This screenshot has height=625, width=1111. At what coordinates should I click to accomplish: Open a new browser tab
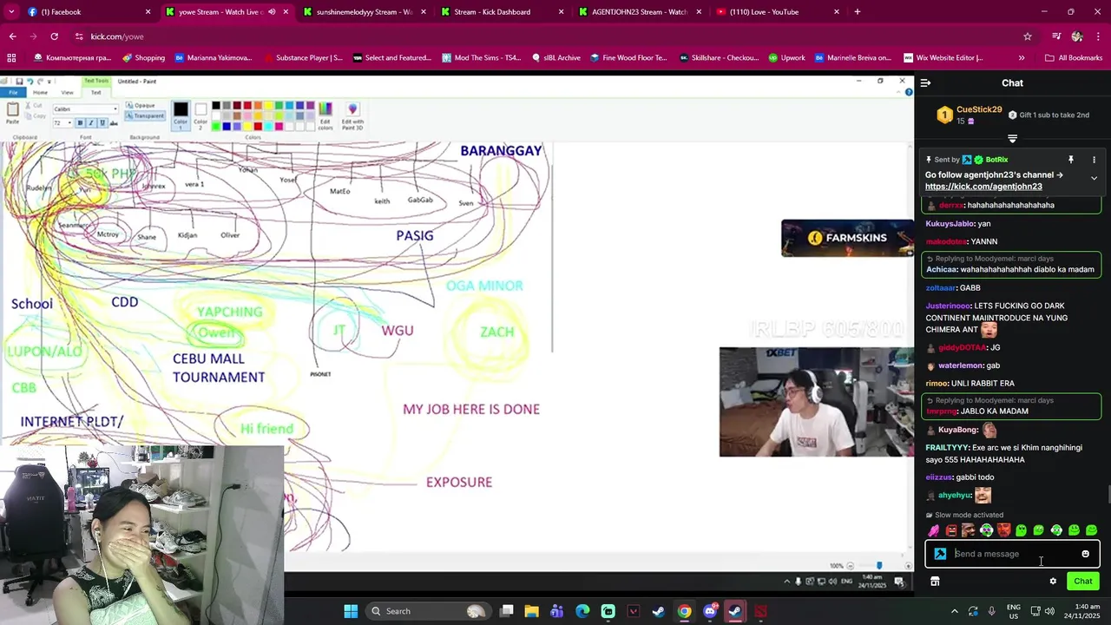(x=858, y=12)
